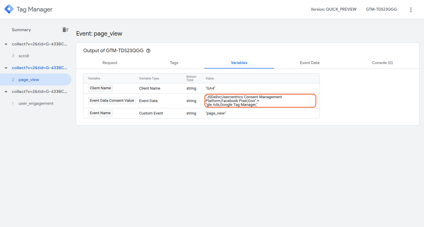Click the JSDelivr,Usercentrics consent value text
This screenshot has width=424, height=227.
pos(244,101)
